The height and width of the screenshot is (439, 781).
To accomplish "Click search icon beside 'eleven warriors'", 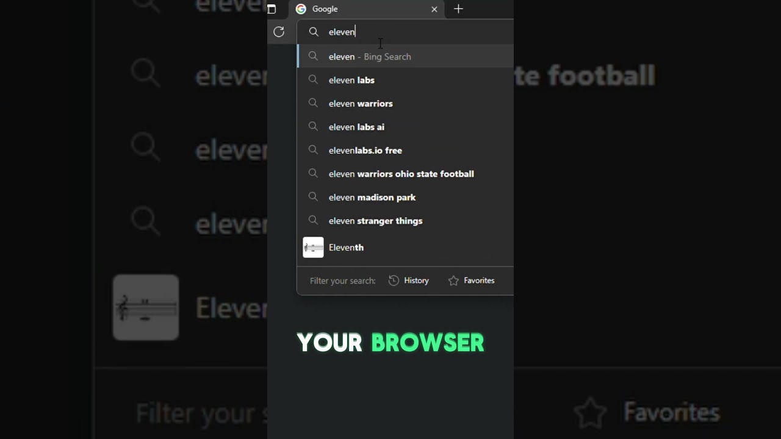I will pos(313,103).
